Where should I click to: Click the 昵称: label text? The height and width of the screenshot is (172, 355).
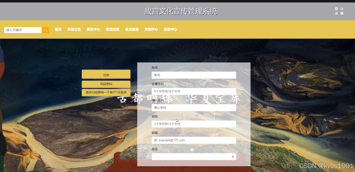coord(155,116)
